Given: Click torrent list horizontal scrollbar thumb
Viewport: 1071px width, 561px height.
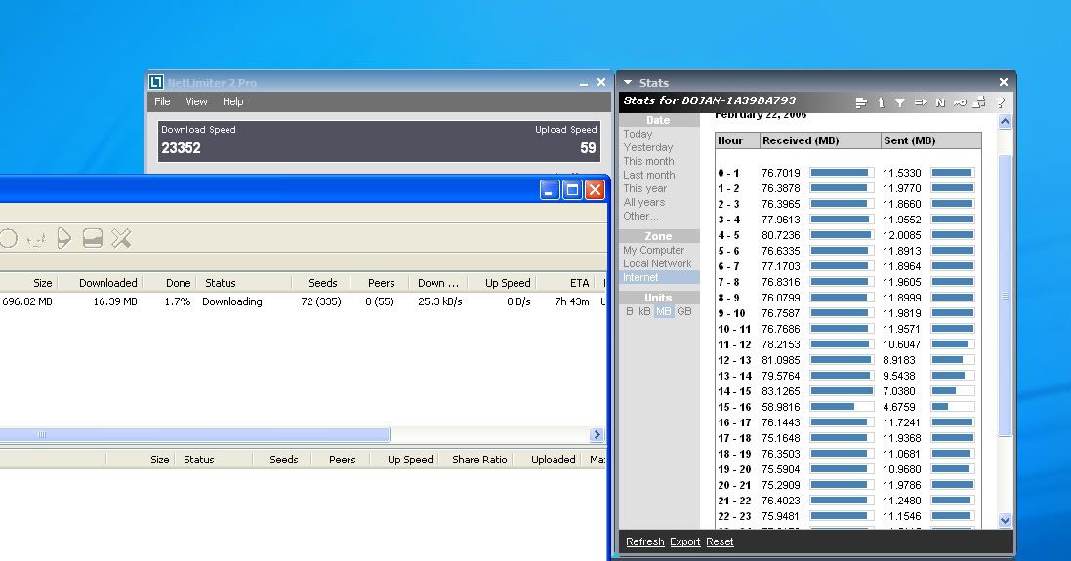Looking at the screenshot, I should 194,435.
